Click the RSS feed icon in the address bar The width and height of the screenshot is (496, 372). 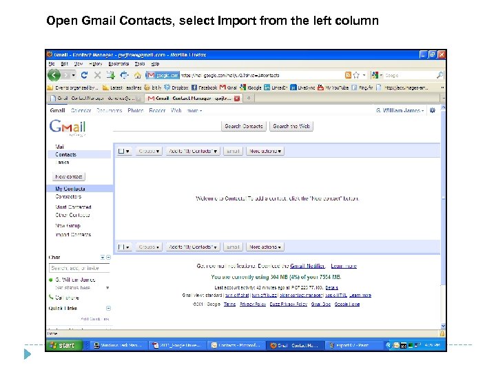click(348, 75)
